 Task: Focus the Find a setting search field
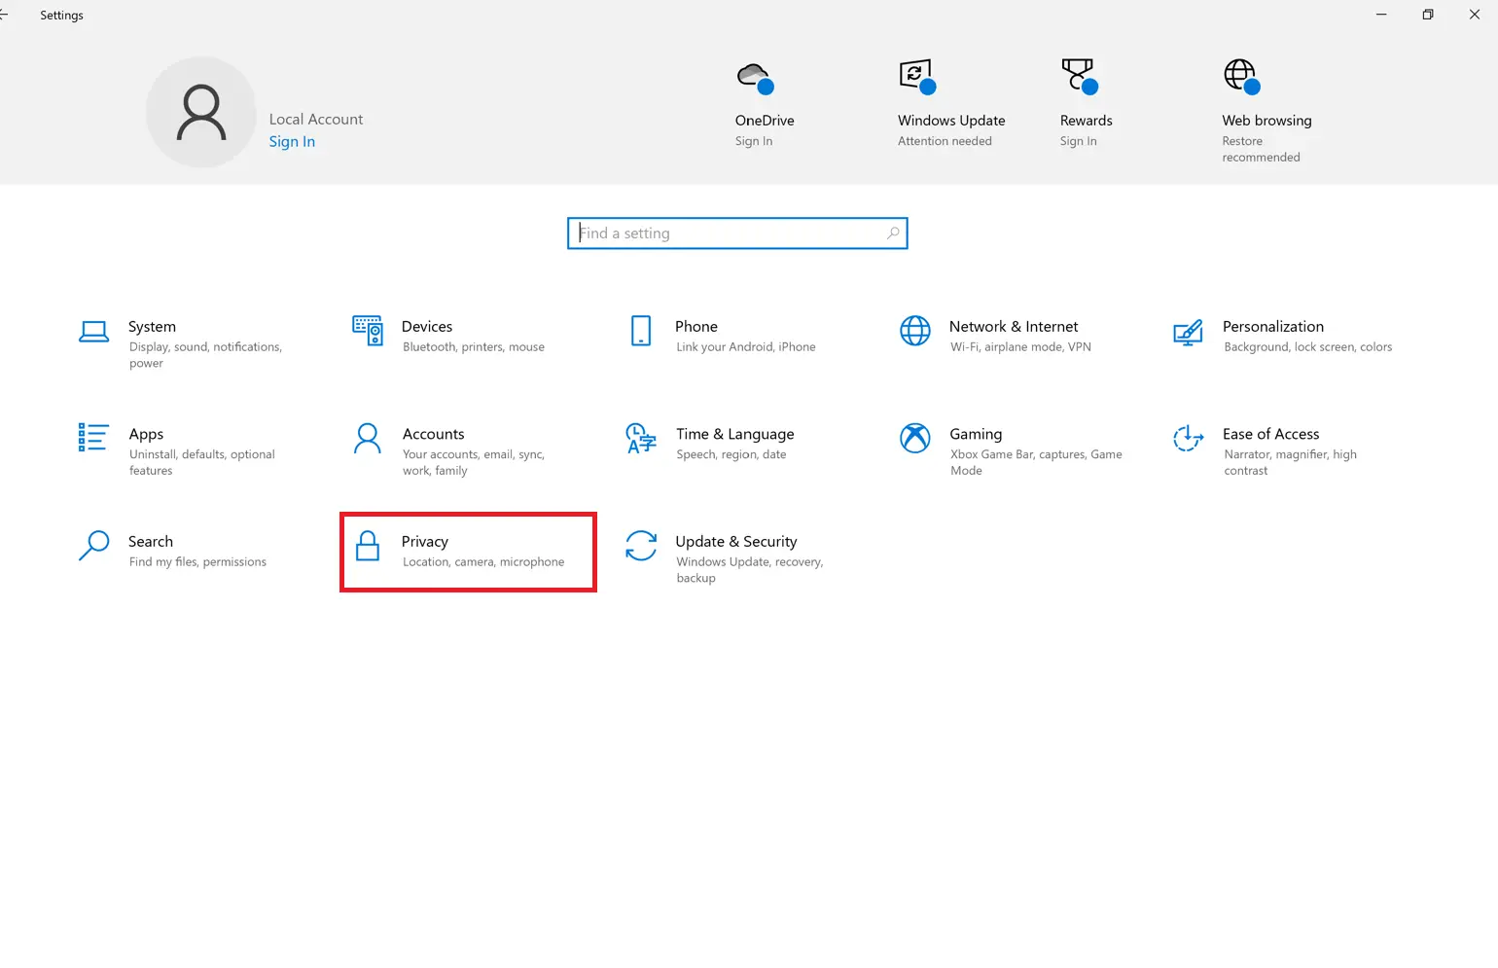(737, 233)
